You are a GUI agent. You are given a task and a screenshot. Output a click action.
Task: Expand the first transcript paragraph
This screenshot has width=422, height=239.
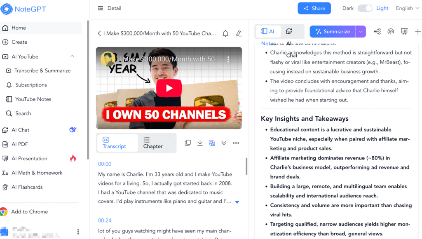[237, 202]
